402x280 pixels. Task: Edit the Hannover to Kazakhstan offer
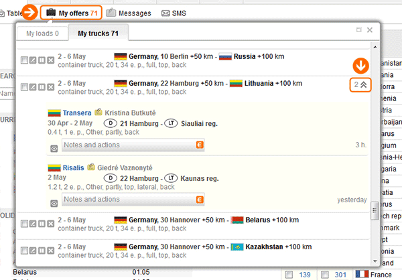click(33, 250)
